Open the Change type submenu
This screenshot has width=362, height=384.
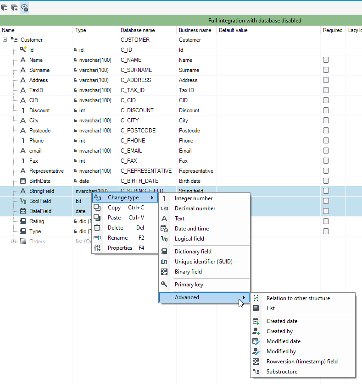click(125, 197)
